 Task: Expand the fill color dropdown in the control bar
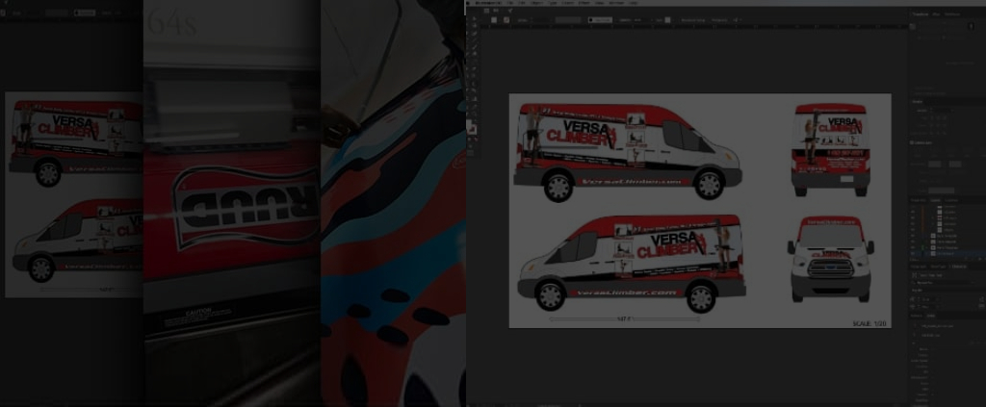click(x=506, y=19)
